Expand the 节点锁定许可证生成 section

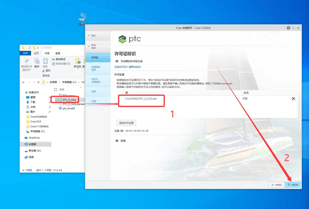pos(117,61)
